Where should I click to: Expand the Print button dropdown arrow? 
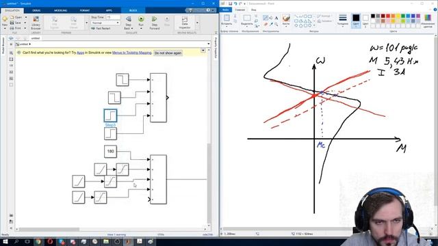tap(26, 28)
